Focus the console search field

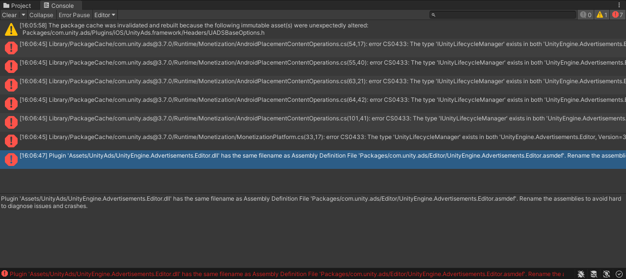pyautogui.click(x=503, y=15)
